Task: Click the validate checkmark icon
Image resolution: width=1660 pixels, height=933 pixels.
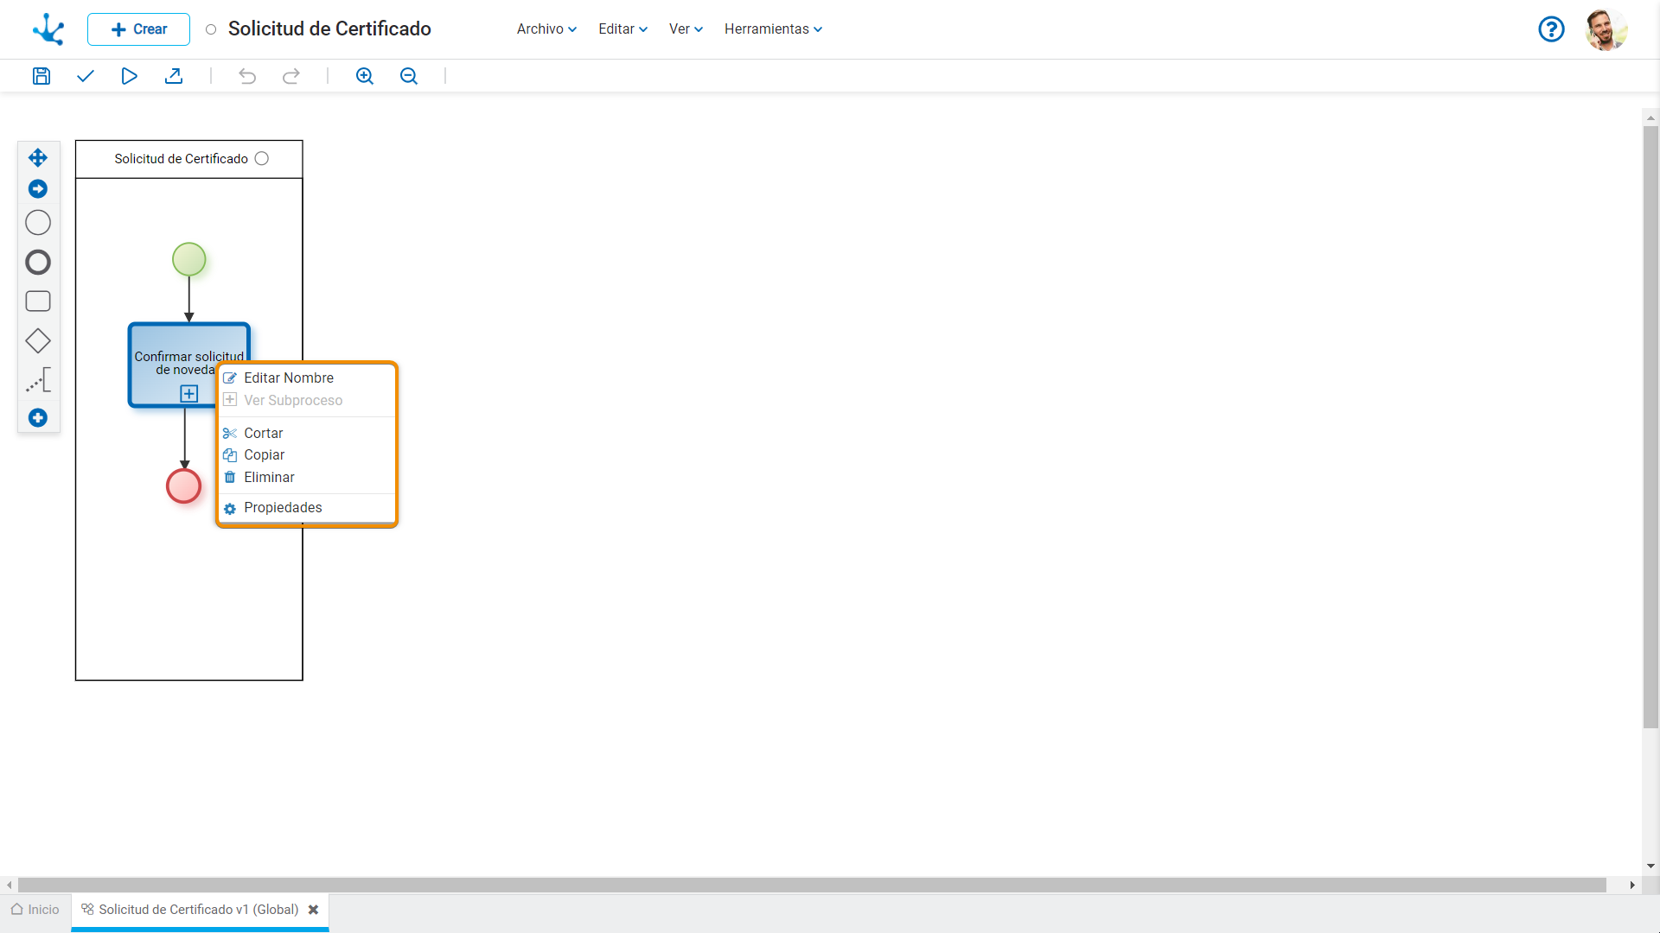Action: coord(85,76)
